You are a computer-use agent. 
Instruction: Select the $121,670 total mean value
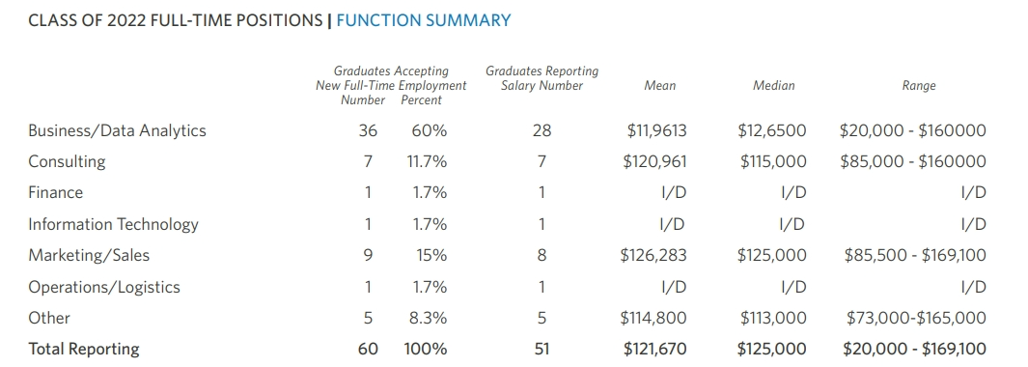[x=655, y=349]
